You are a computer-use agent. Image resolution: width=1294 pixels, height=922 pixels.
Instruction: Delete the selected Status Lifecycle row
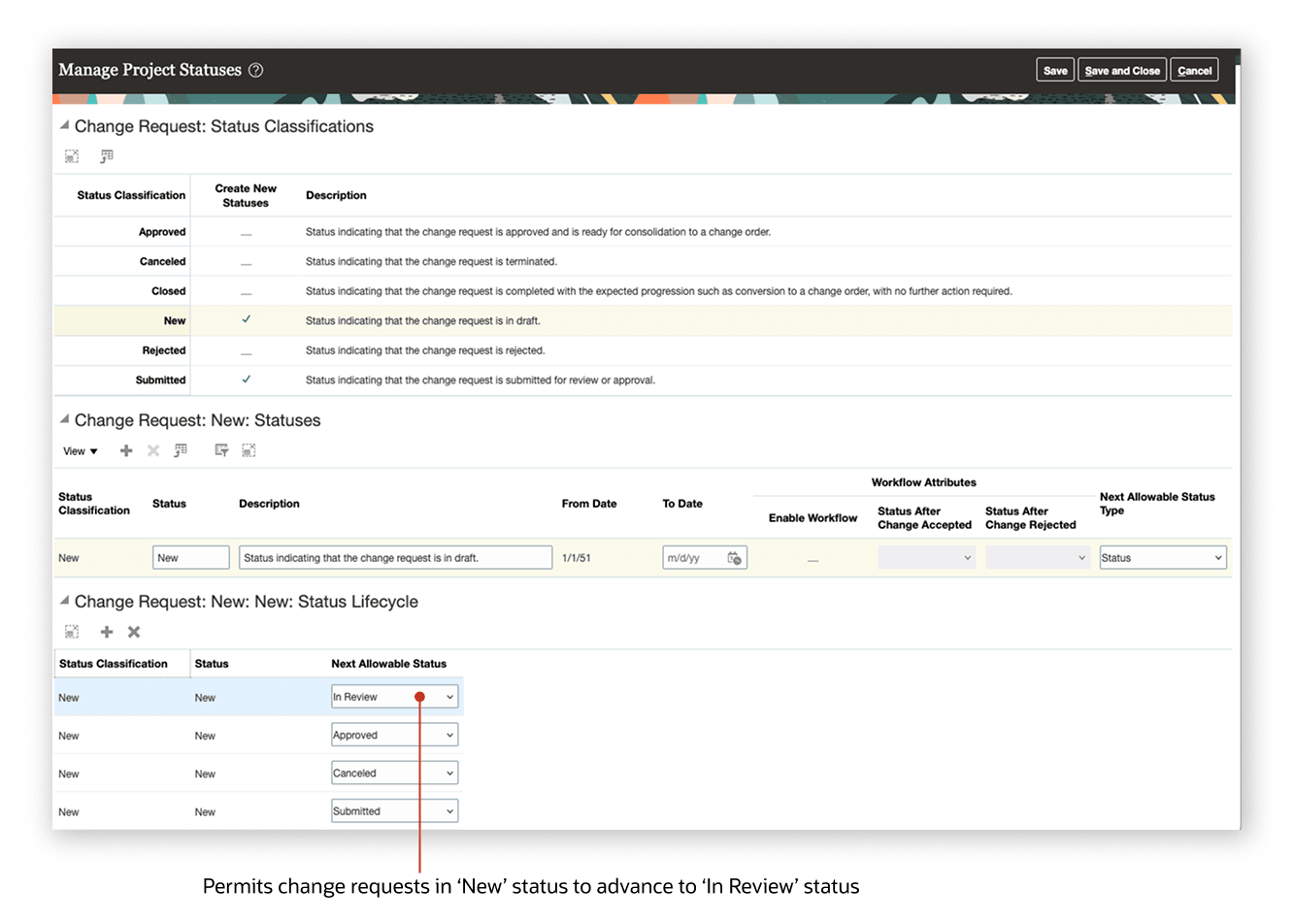(133, 632)
